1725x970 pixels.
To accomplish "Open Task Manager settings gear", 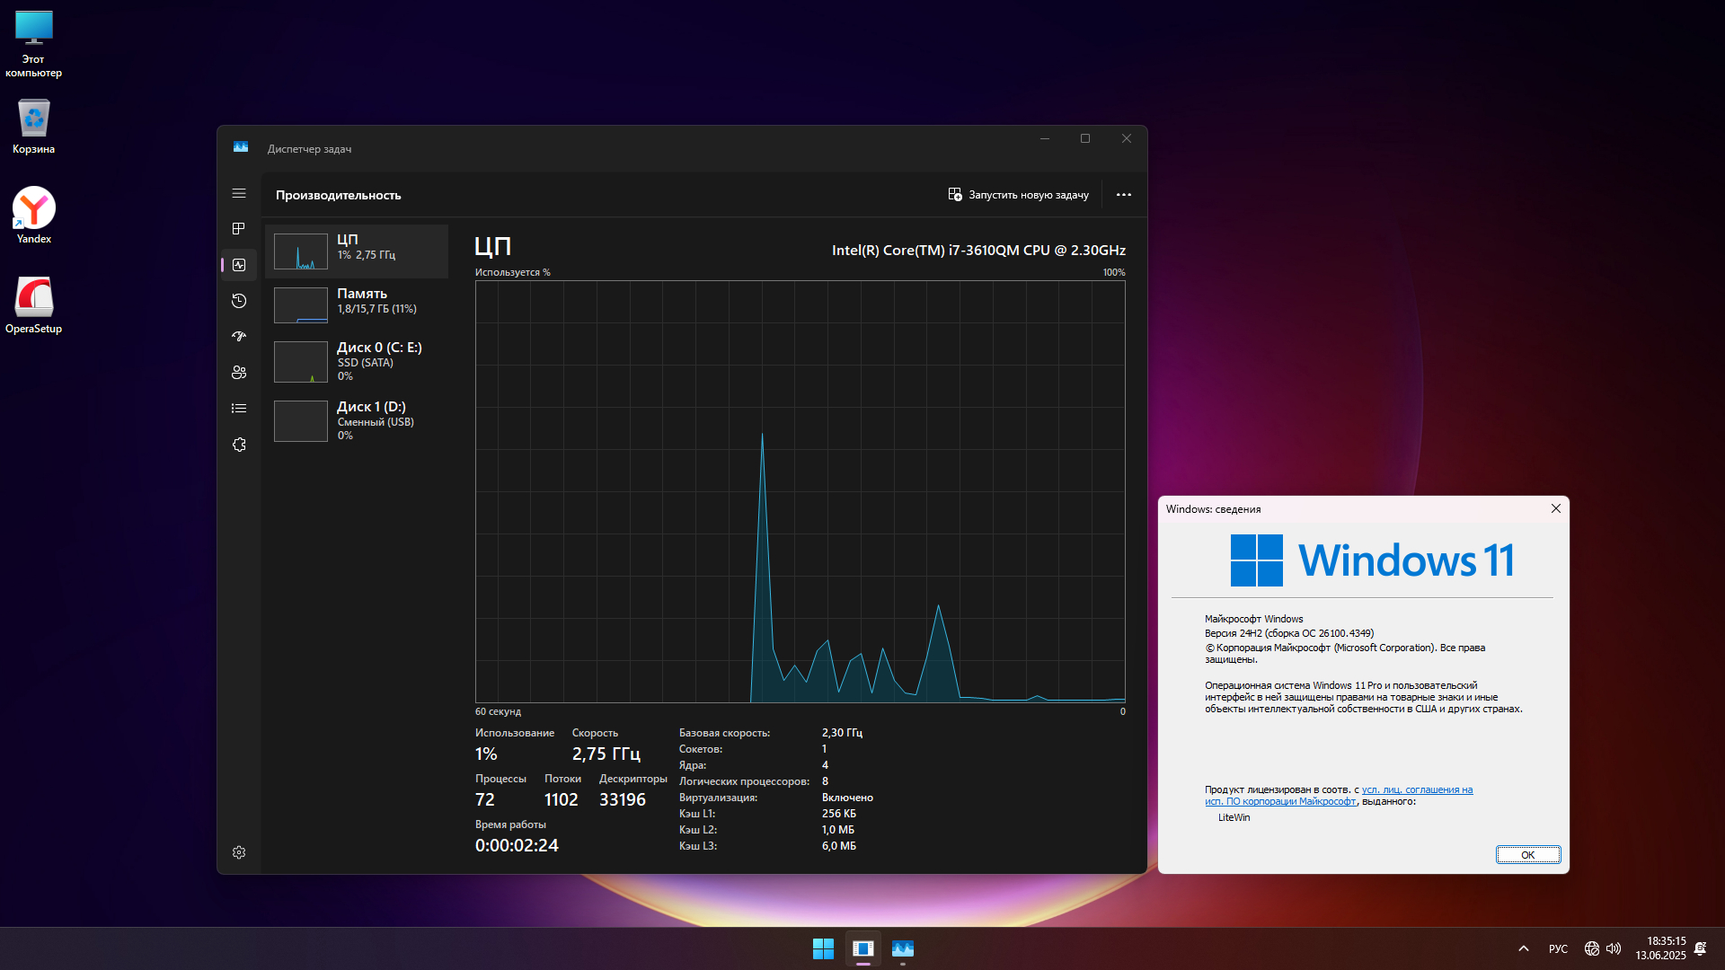I will 239,852.
